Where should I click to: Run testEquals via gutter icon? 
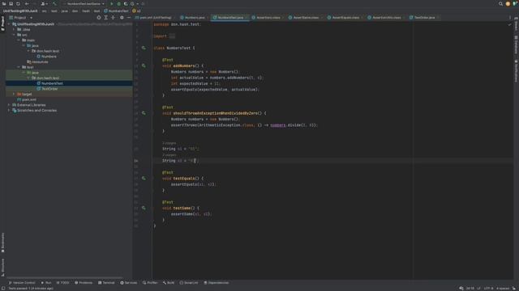click(144, 178)
